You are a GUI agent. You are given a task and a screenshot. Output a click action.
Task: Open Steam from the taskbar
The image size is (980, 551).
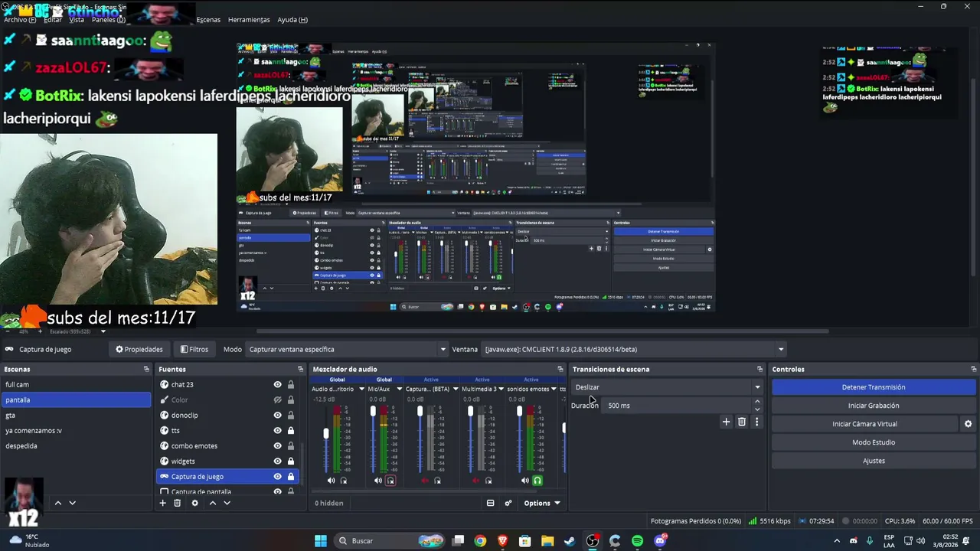pyautogui.click(x=570, y=541)
